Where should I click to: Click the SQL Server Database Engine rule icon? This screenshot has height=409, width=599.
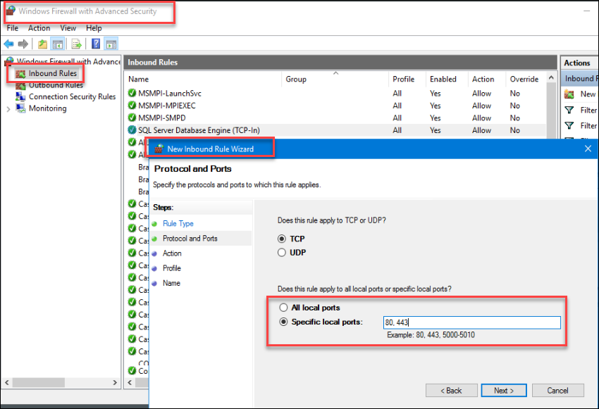[x=132, y=130]
